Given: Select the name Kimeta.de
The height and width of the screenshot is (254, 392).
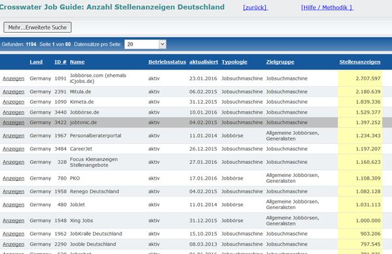Looking at the screenshot, I should (82, 102).
